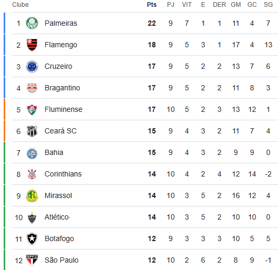278x270 pixels.
Task: Click the Palmeiras club crest icon
Action: click(32, 23)
